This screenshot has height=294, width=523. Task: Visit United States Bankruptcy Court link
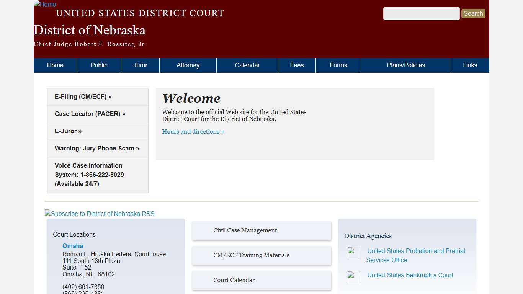pos(410,275)
